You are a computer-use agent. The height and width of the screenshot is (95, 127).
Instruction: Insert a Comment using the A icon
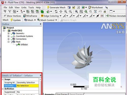coord(78,7)
